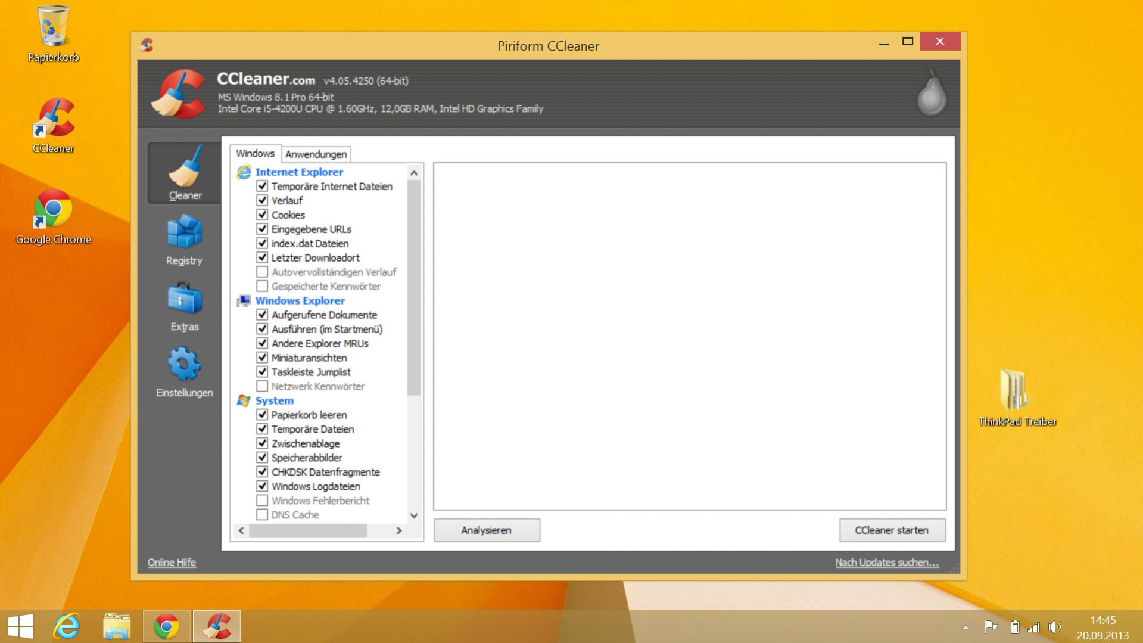Image resolution: width=1143 pixels, height=643 pixels.
Task: Uncheck the Cookies checkbox
Action: pyautogui.click(x=262, y=215)
